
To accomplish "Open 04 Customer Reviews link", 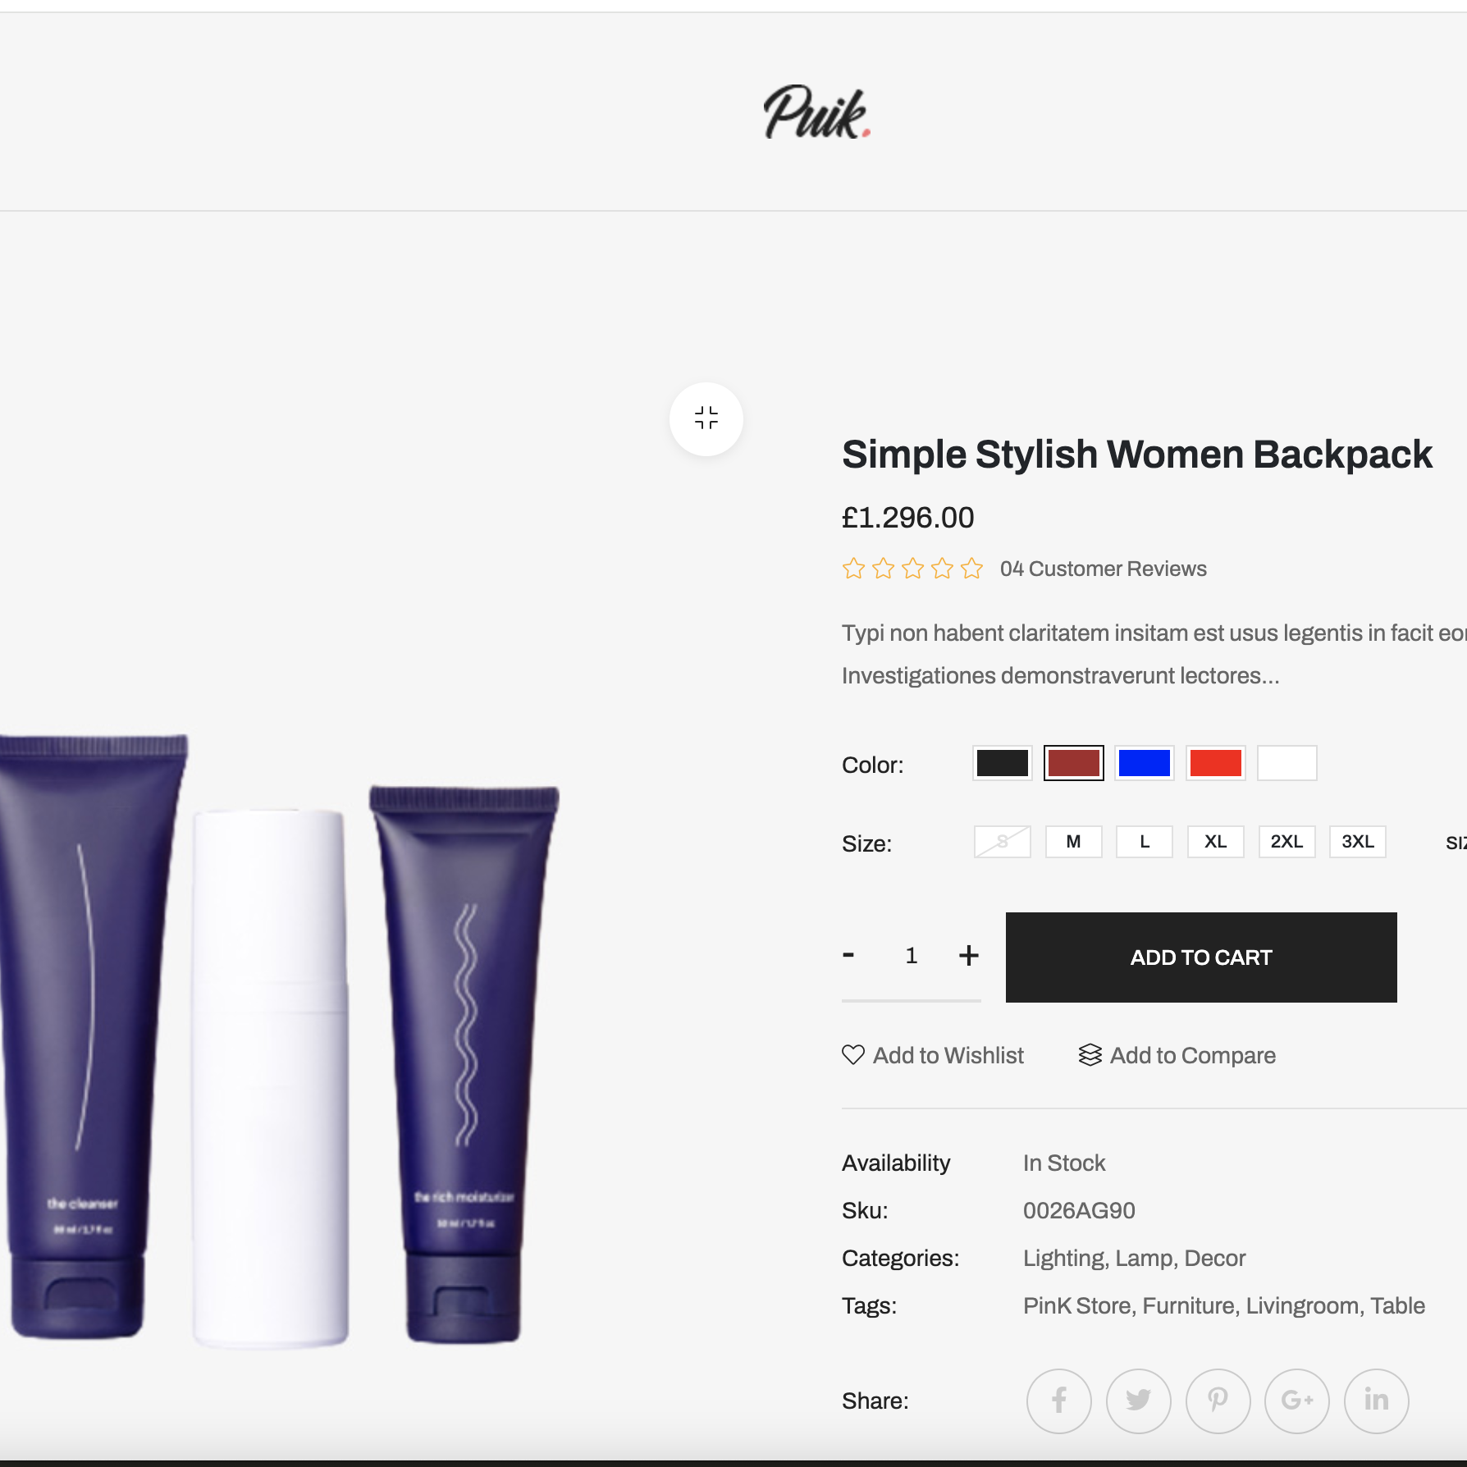I will [x=1103, y=569].
